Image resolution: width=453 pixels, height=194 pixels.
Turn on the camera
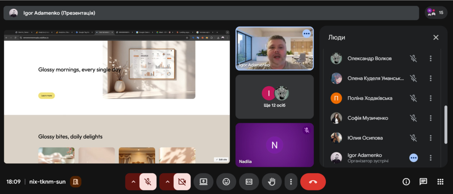point(182,182)
